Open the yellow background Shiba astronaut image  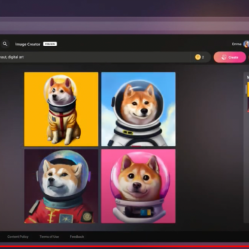(61, 109)
